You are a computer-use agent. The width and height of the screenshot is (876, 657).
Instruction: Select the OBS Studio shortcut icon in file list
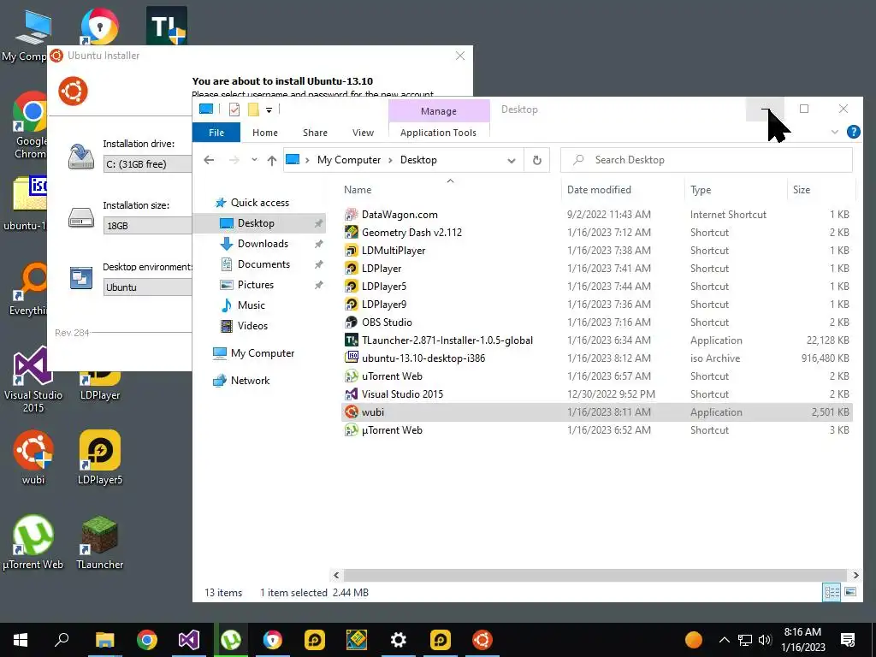point(352,323)
